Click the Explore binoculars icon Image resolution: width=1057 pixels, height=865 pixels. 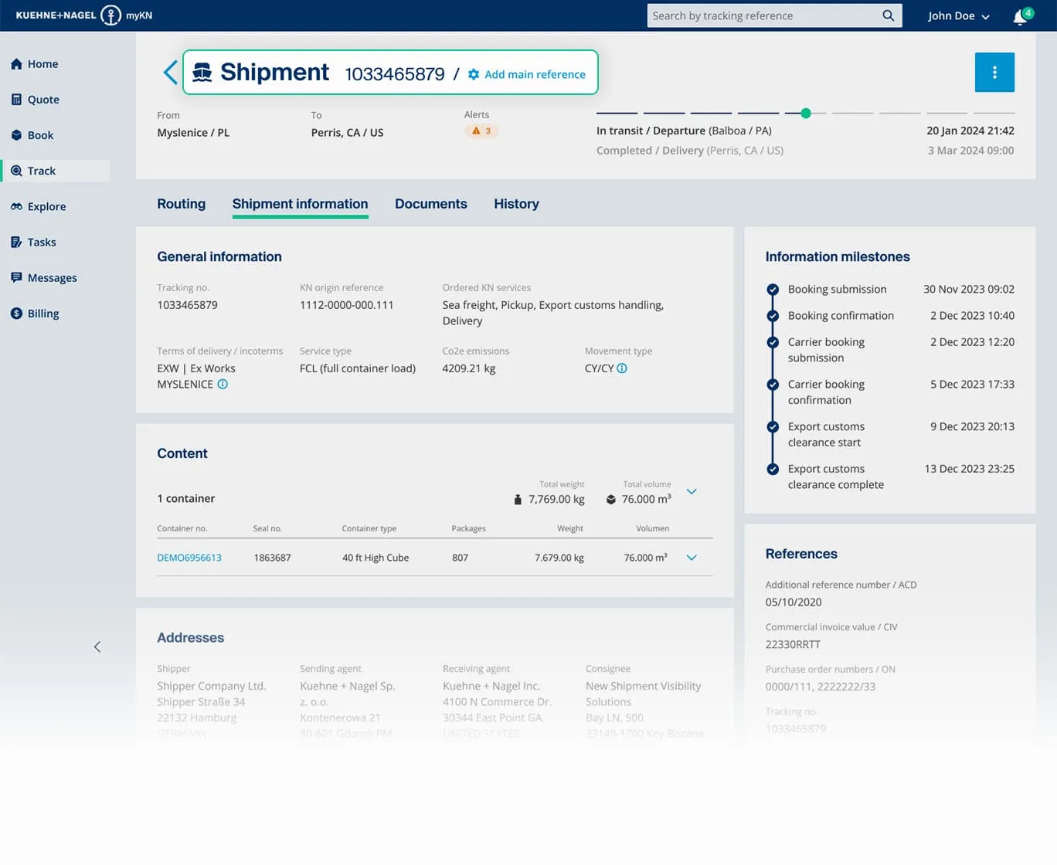tap(15, 206)
